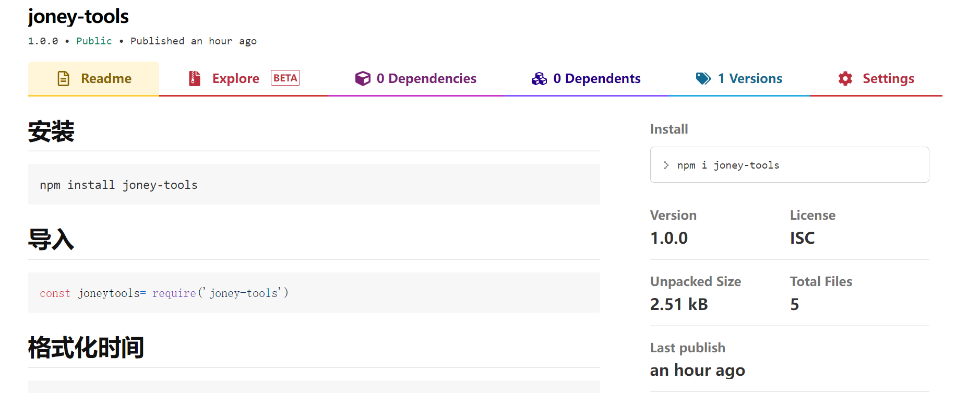Click the 1.0.0 version beside the Public label
The image size is (968, 393).
[43, 41]
